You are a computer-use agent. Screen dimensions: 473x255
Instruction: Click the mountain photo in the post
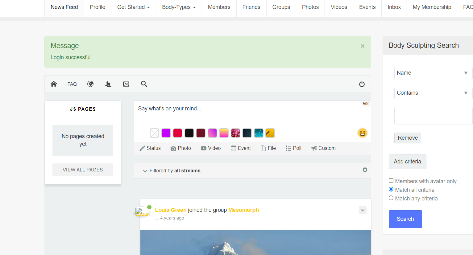255,243
